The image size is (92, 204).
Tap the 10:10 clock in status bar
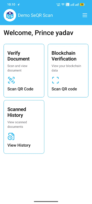(11, 5)
